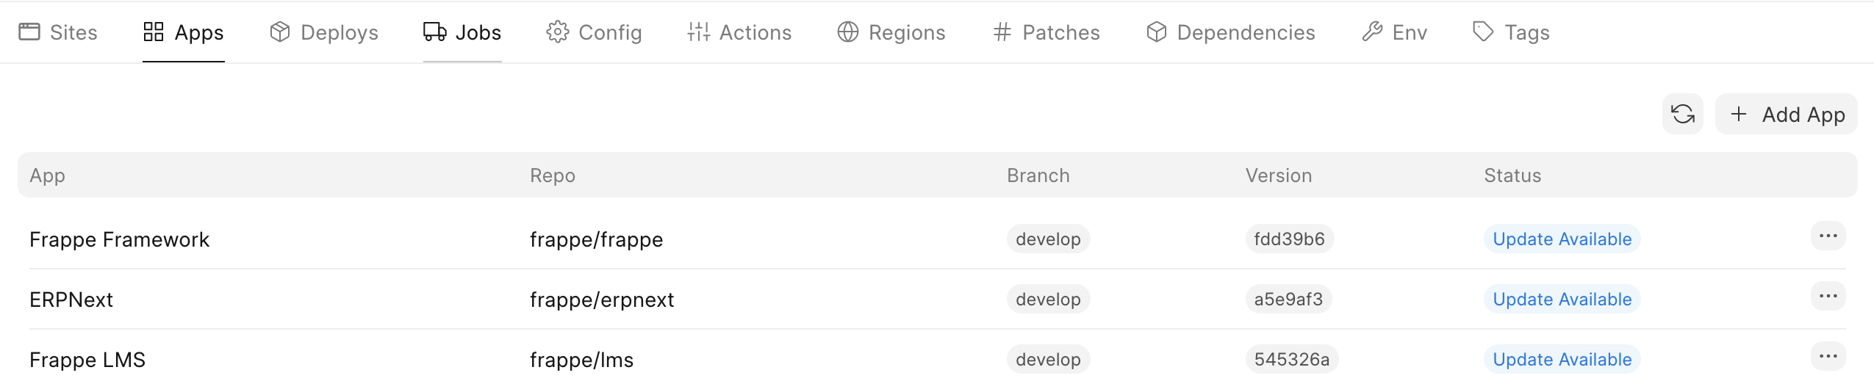1874x392 pixels.
Task: Open options menu for Frappe LMS row
Action: tap(1828, 357)
